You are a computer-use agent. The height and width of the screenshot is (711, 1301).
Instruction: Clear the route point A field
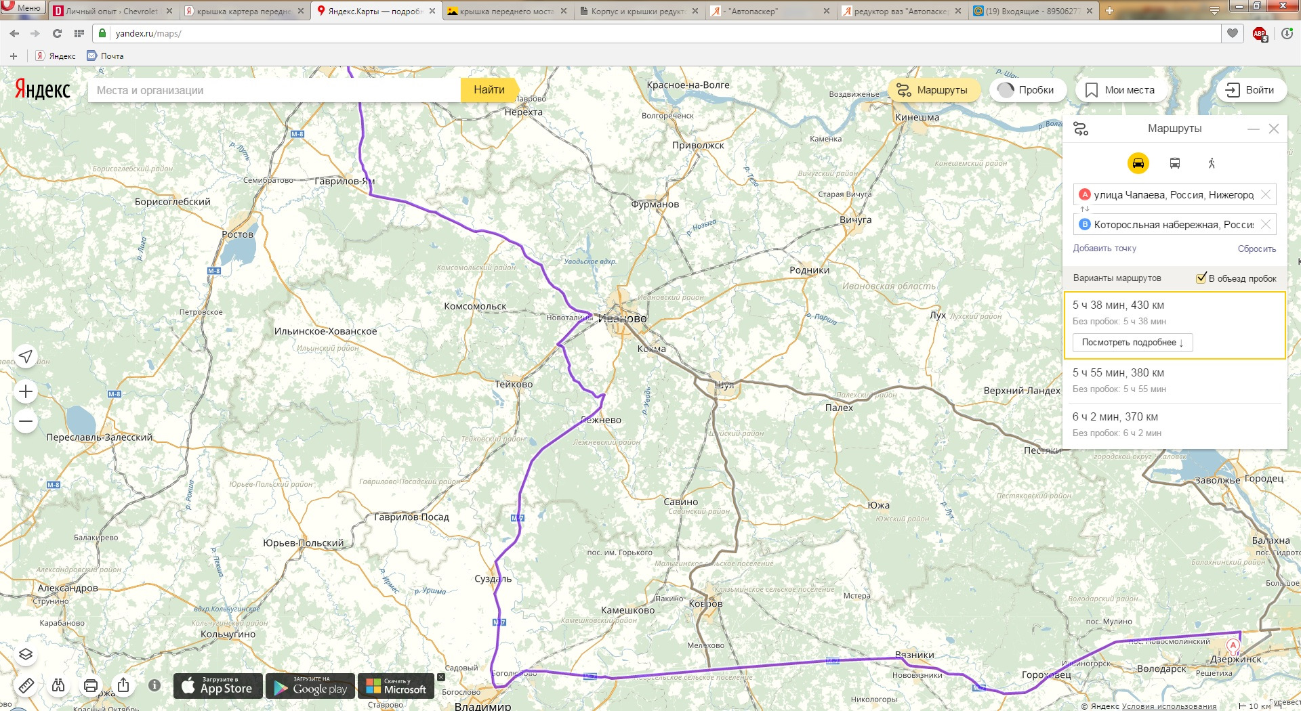pos(1265,194)
